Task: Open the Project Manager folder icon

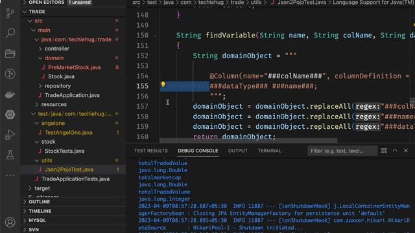Action: coord(10,54)
